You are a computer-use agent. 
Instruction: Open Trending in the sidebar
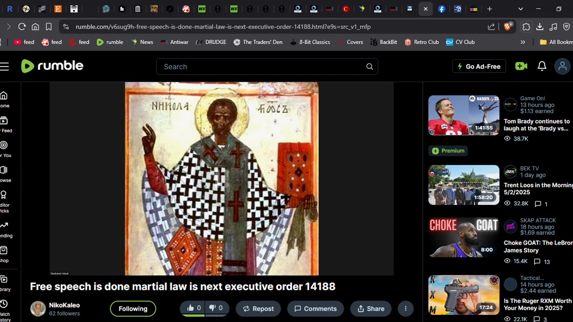click(x=4, y=229)
